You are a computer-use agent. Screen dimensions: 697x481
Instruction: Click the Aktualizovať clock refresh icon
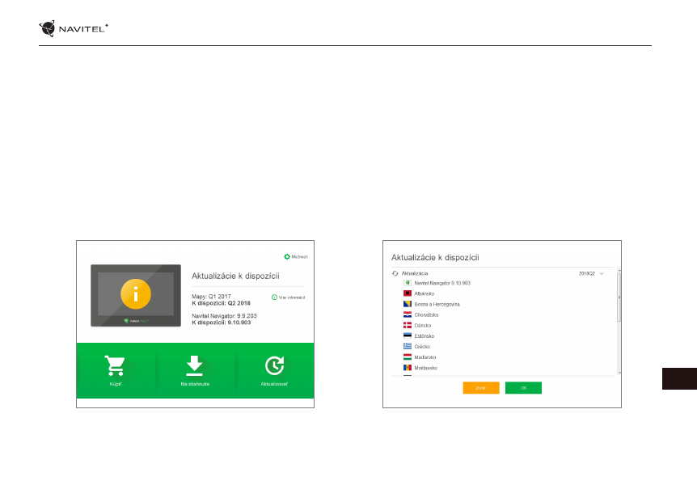pos(273,365)
